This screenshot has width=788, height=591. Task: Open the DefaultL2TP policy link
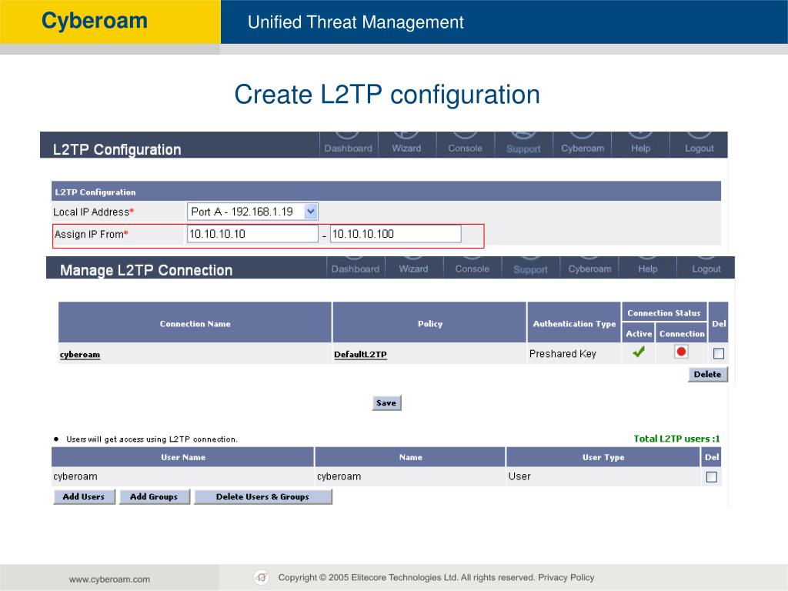[x=360, y=354]
